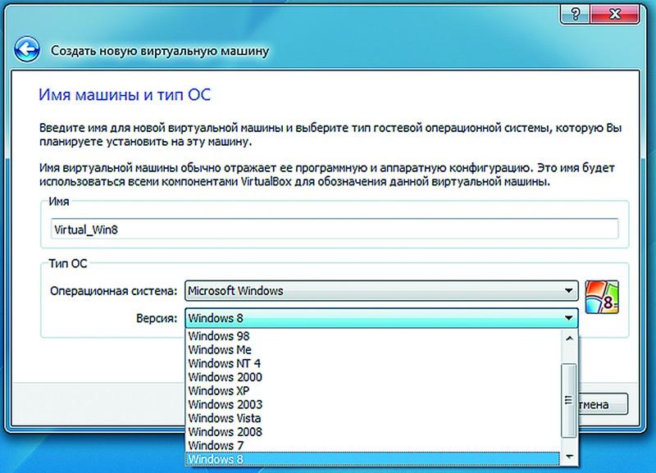Click the list scrollbar down arrow
The width and height of the screenshot is (656, 473).
pyautogui.click(x=569, y=457)
